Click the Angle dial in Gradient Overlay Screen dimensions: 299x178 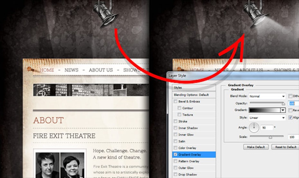pos(254,127)
